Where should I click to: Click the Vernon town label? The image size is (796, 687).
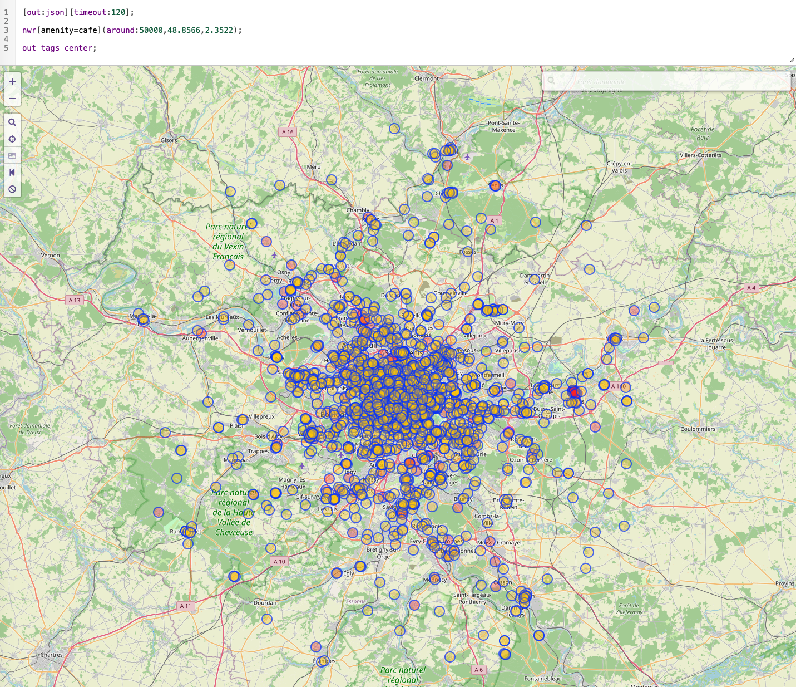(x=51, y=256)
